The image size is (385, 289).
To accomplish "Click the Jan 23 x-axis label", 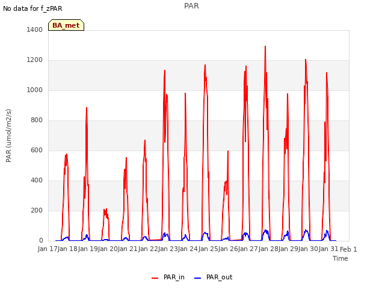I will 168,249.
